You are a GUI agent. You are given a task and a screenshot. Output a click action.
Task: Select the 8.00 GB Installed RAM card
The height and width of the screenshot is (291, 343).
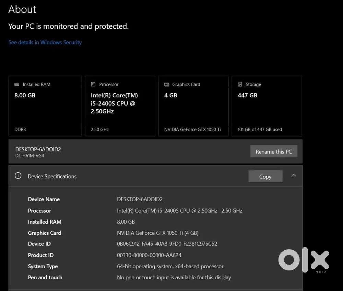point(45,106)
